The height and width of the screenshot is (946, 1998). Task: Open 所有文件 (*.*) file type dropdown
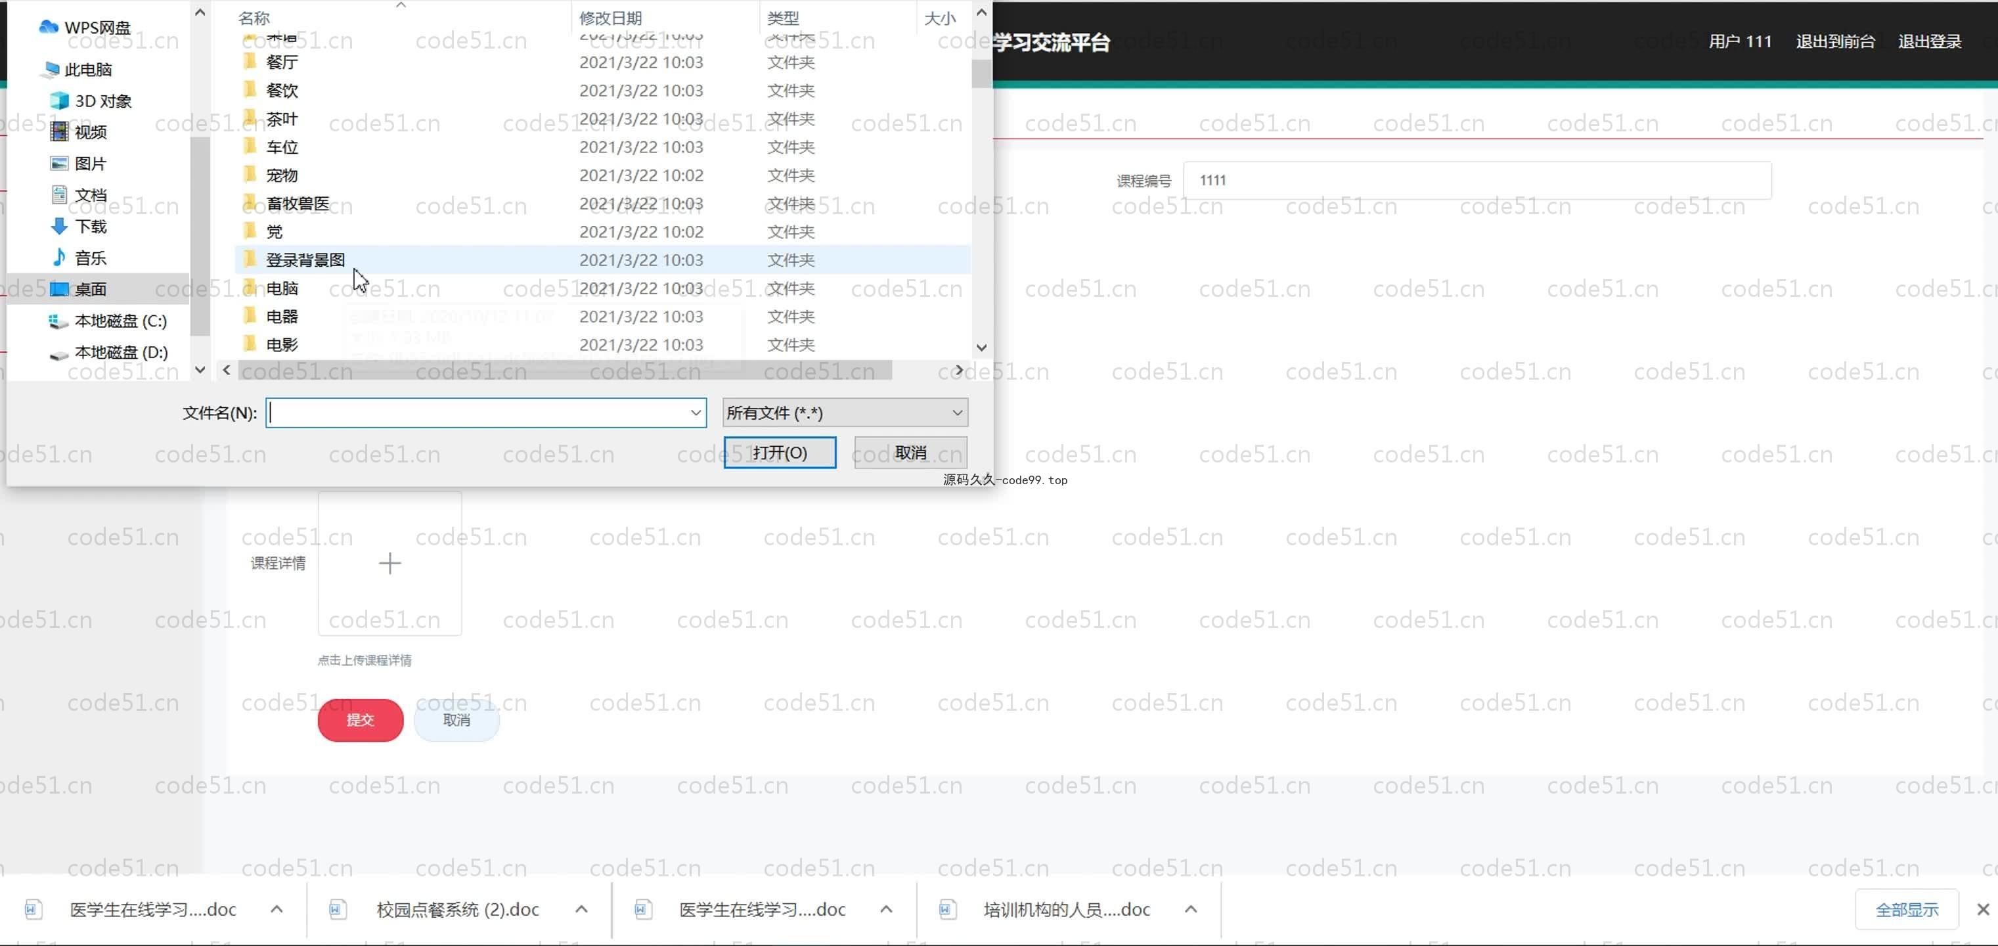pos(845,413)
